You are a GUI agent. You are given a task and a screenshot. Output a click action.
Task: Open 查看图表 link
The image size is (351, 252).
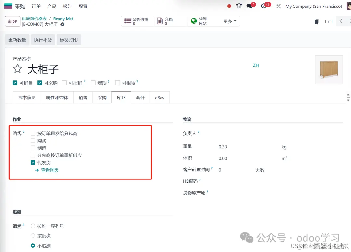(50, 170)
